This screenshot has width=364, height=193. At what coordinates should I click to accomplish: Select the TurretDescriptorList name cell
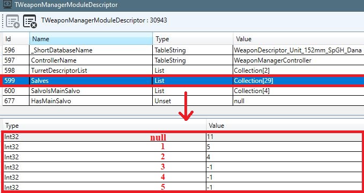(x=91, y=71)
